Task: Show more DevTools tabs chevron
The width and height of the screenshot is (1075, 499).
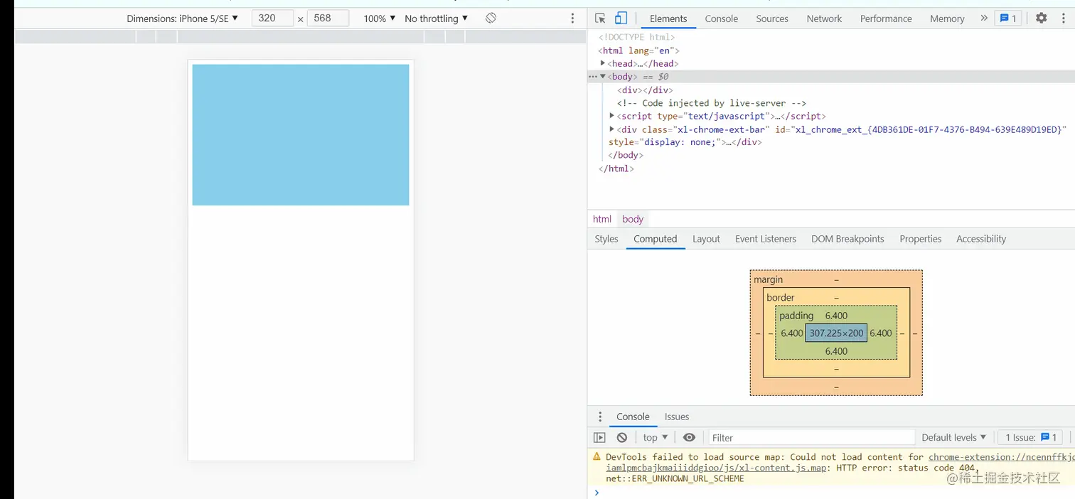Action: point(984,18)
